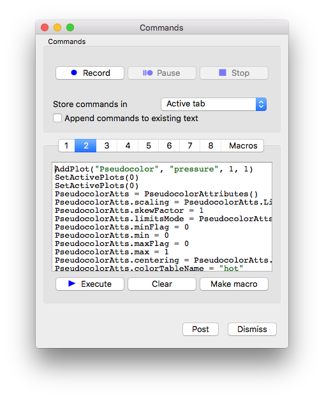Click the PseudocolorAttributes() assignment line
The height and width of the screenshot is (399, 324).
156,194
